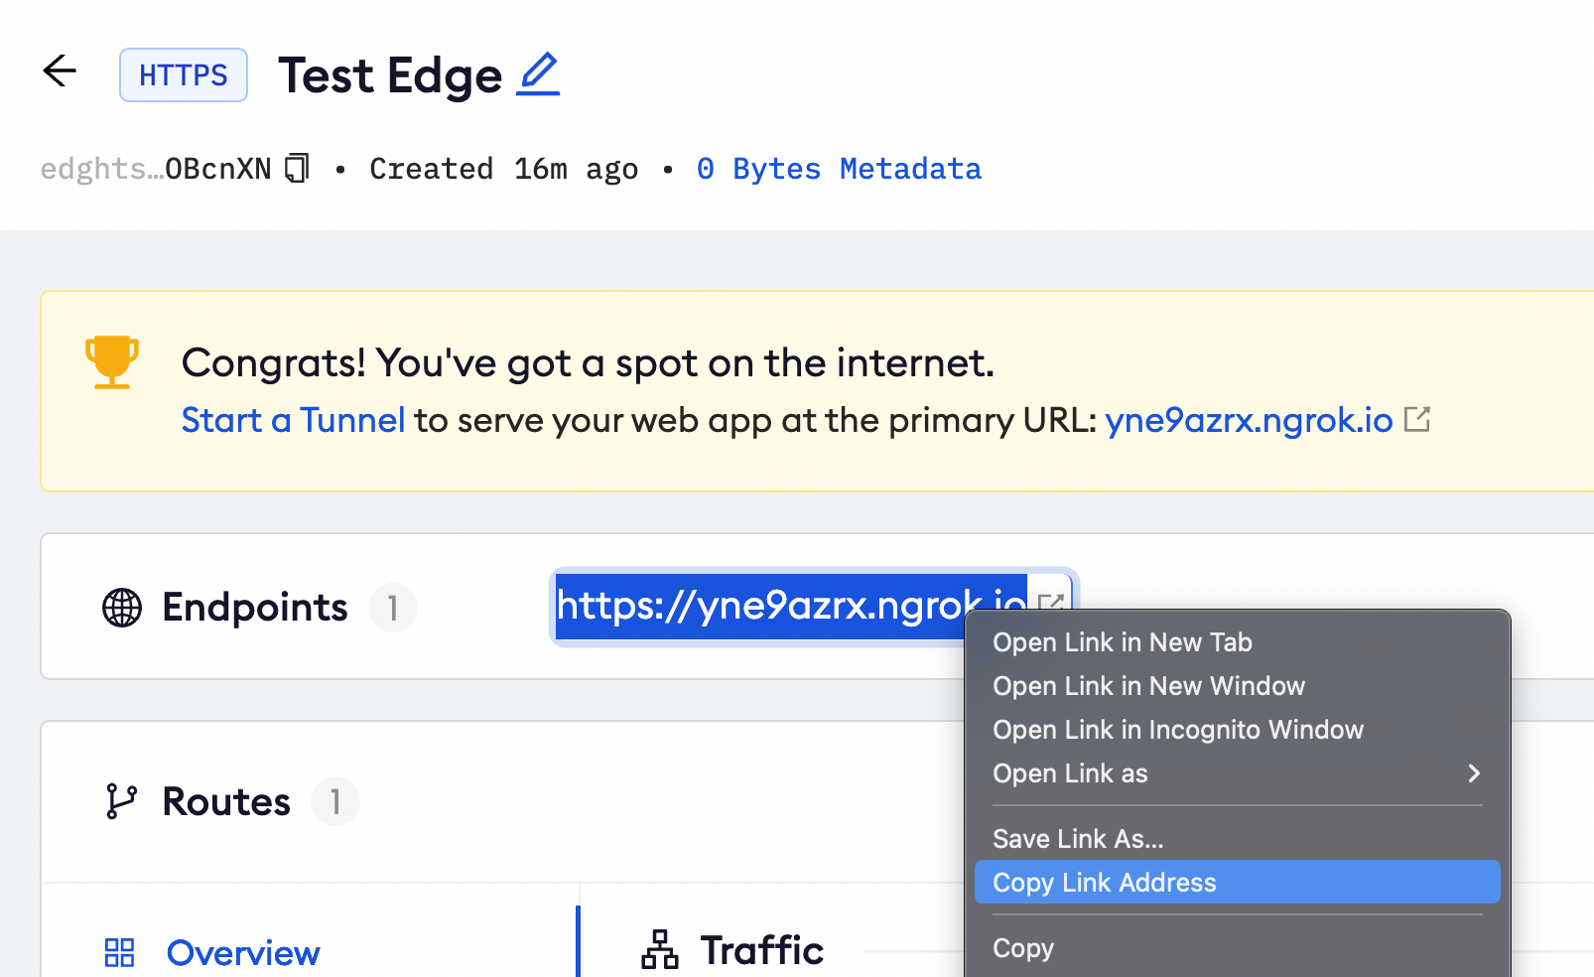Click the Copy context menu entry
This screenshot has width=1594, height=977.
click(1023, 948)
